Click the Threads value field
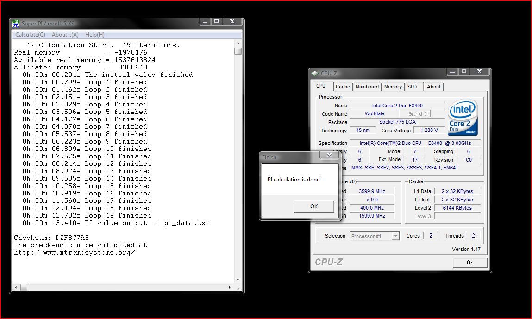532x319 pixels. [x=473, y=236]
